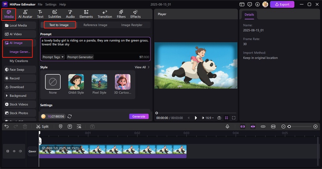Open the user profile avatar
This screenshot has height=169, width=322.
[x=265, y=4]
